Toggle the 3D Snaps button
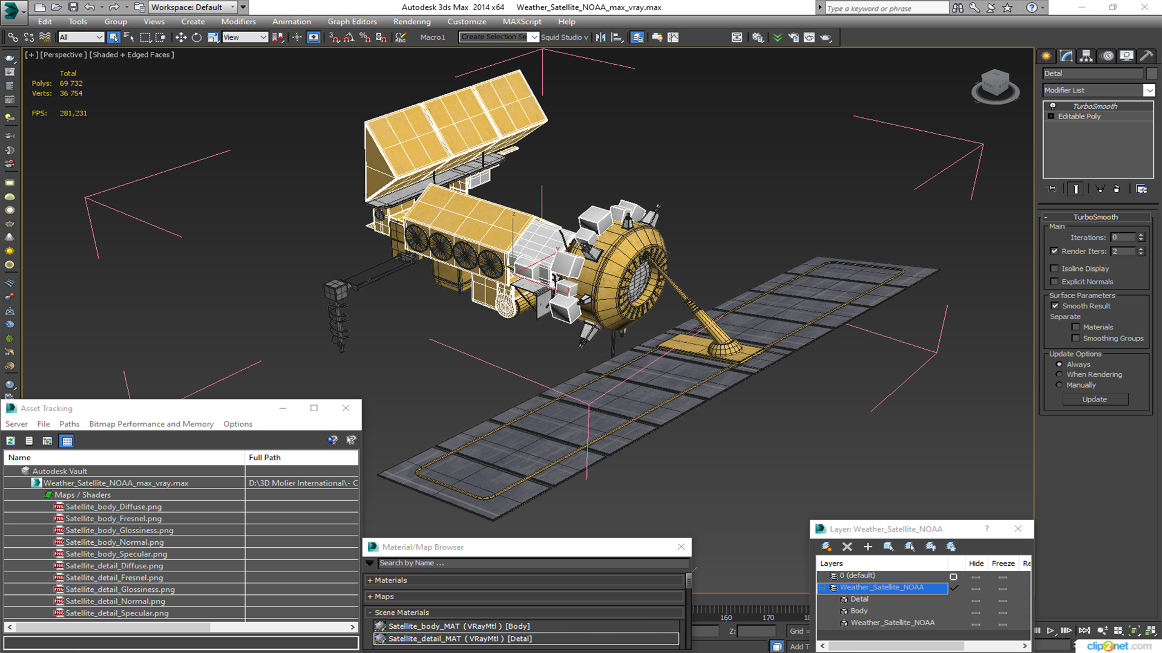This screenshot has width=1162, height=653. pyautogui.click(x=334, y=37)
